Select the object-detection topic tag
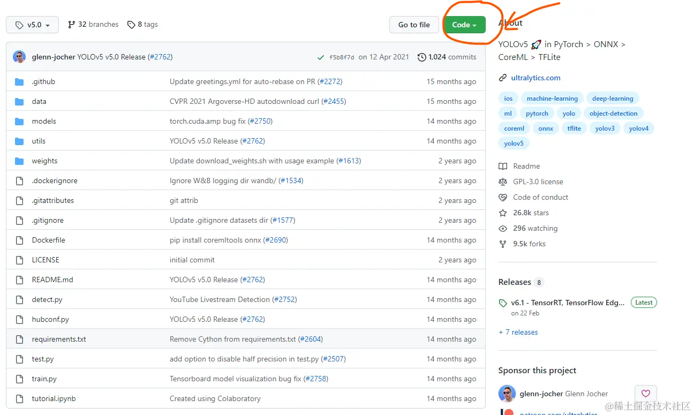The image size is (694, 415). tap(614, 114)
